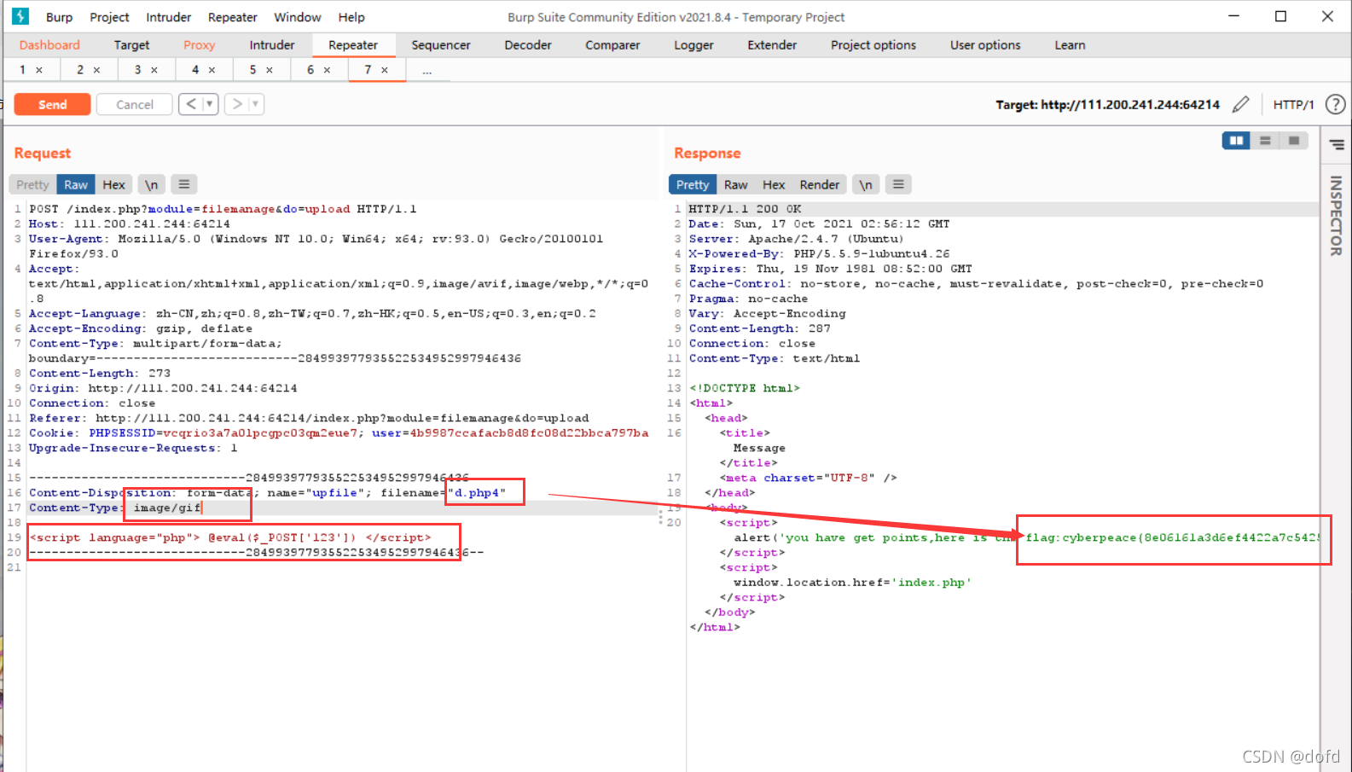The height and width of the screenshot is (772, 1352).
Task: Open the Learn tab
Action: click(x=1070, y=45)
